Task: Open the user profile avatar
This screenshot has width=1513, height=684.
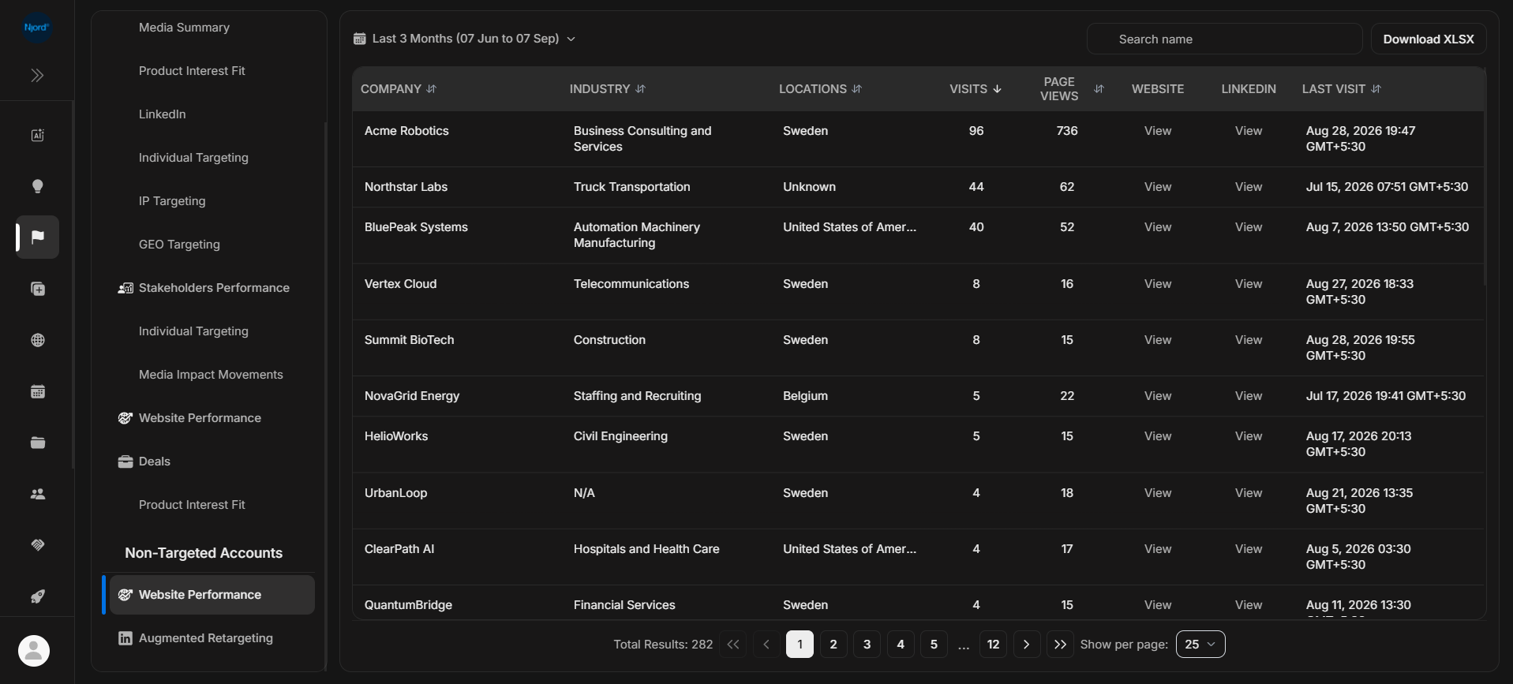Action: (x=34, y=651)
